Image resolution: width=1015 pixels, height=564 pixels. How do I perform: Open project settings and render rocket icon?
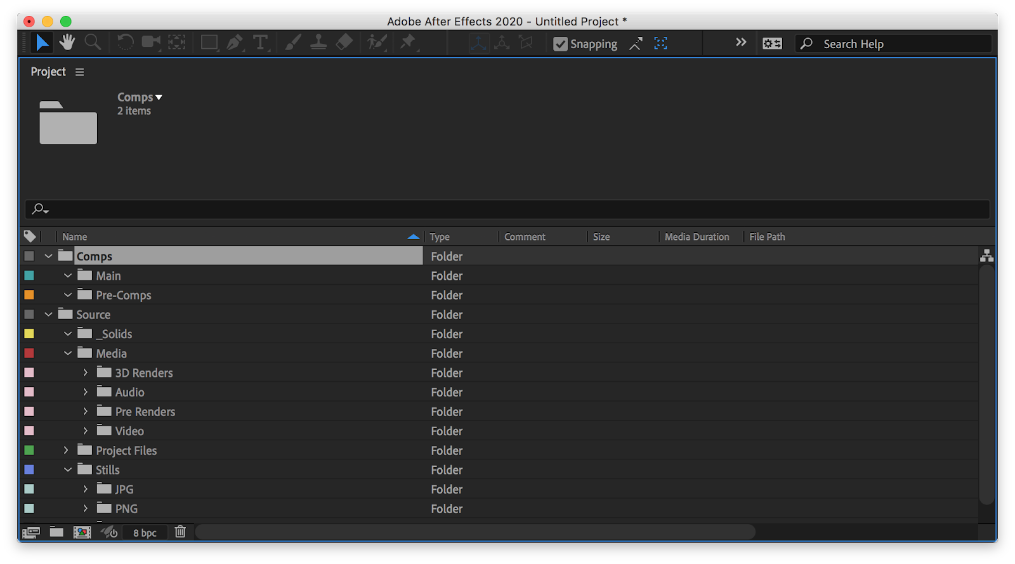pos(109,532)
